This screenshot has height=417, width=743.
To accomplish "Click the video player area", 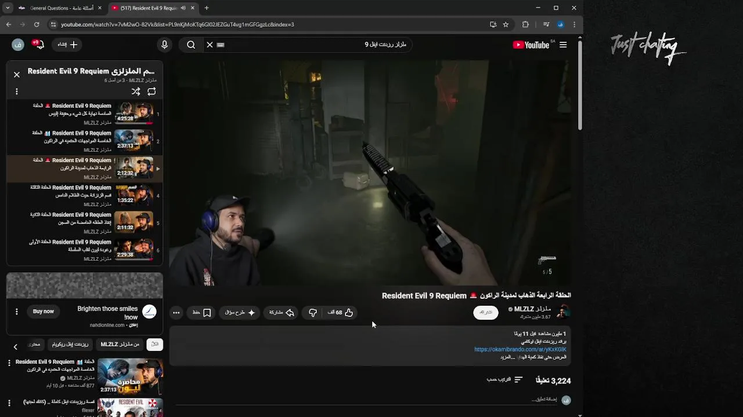I will click(370, 174).
